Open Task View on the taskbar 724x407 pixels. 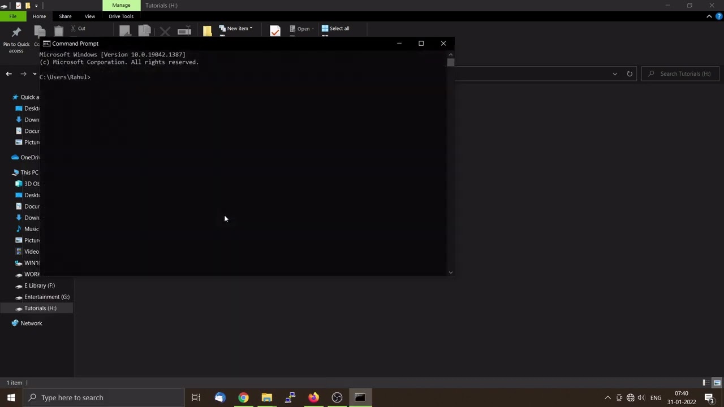[196, 397]
